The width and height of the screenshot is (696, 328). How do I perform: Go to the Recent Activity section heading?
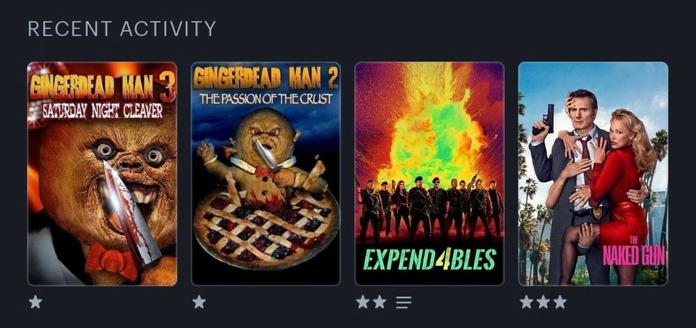[x=122, y=28]
